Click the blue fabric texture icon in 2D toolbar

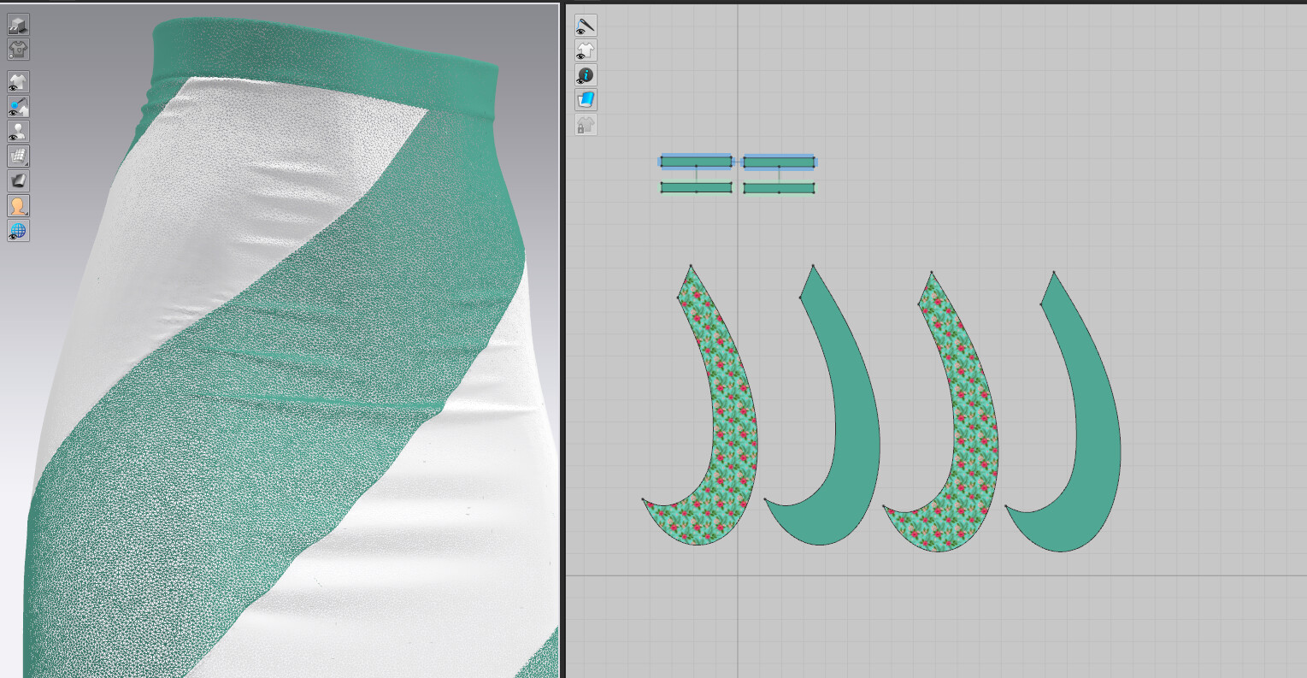point(586,100)
